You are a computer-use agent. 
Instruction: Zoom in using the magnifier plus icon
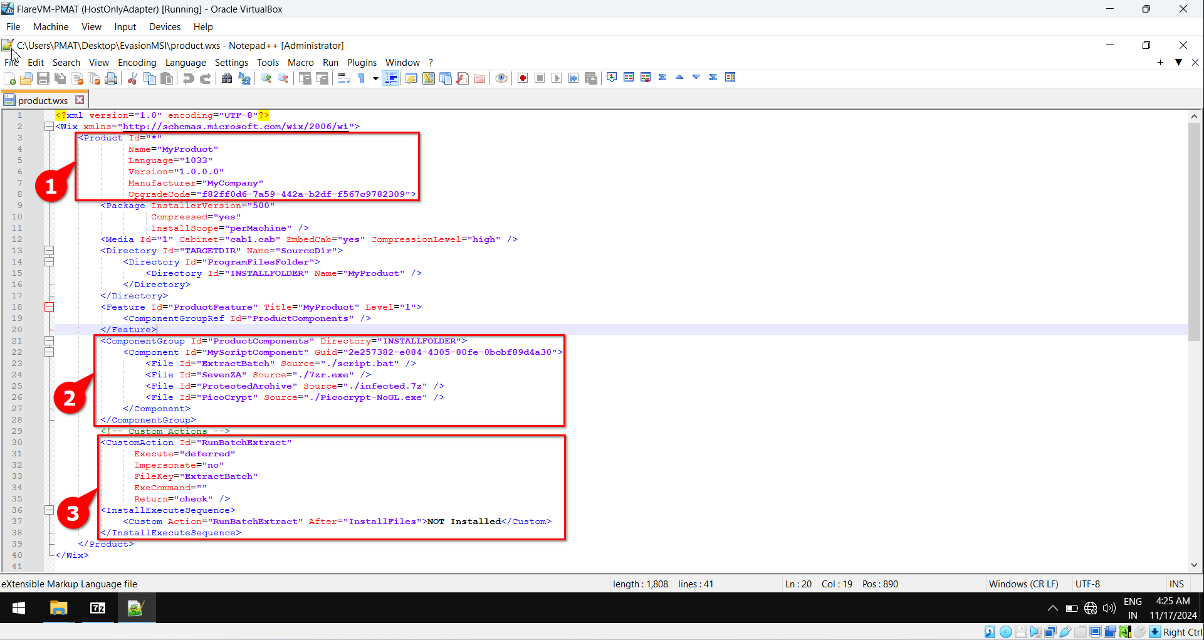coord(266,78)
